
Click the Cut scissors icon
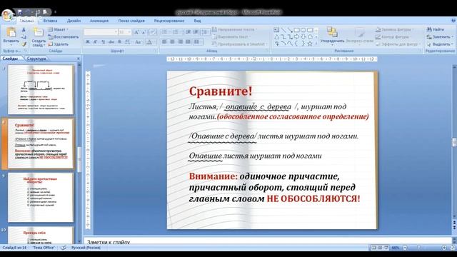[24, 30]
